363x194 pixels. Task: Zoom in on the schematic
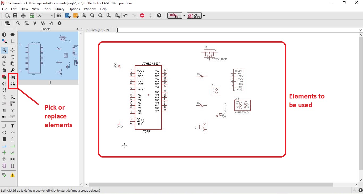click(92, 15)
